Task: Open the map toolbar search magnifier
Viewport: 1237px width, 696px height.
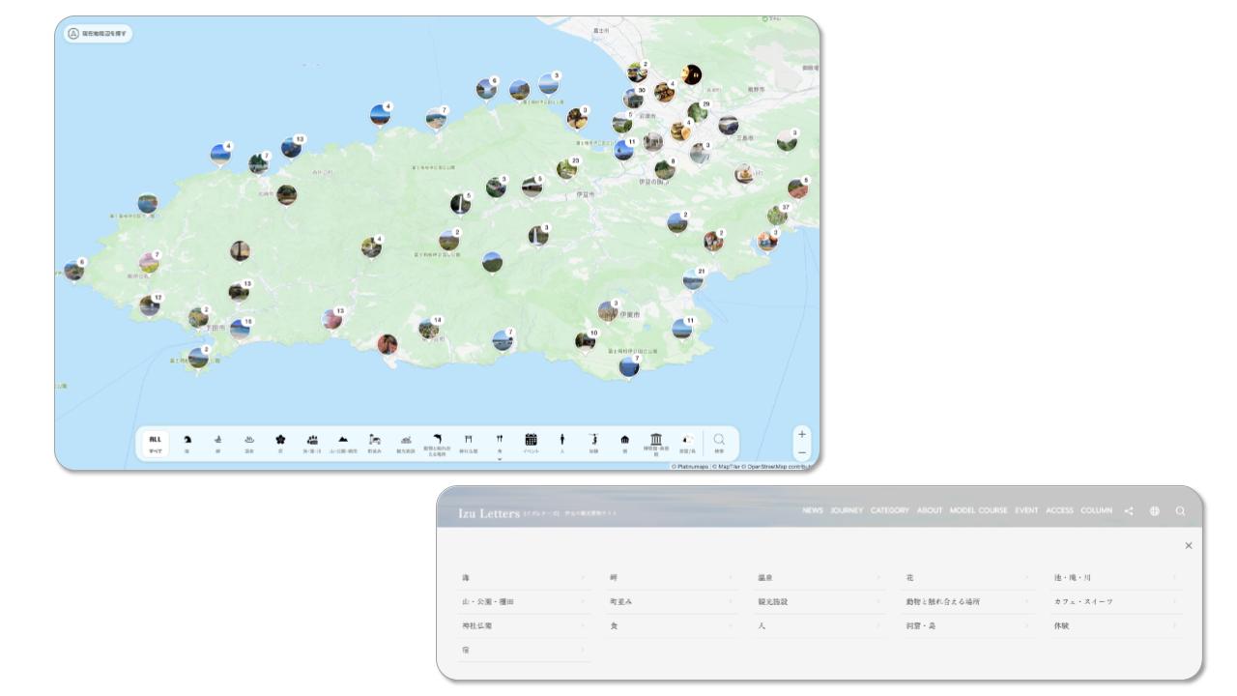Action: point(719,441)
